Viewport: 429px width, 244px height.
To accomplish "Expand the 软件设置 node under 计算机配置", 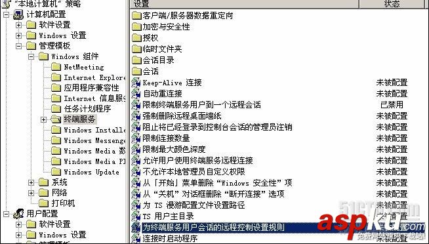I will point(18,25).
